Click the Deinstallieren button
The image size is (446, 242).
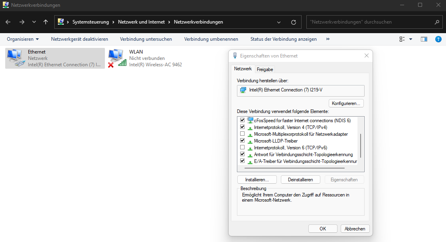click(x=300, y=180)
